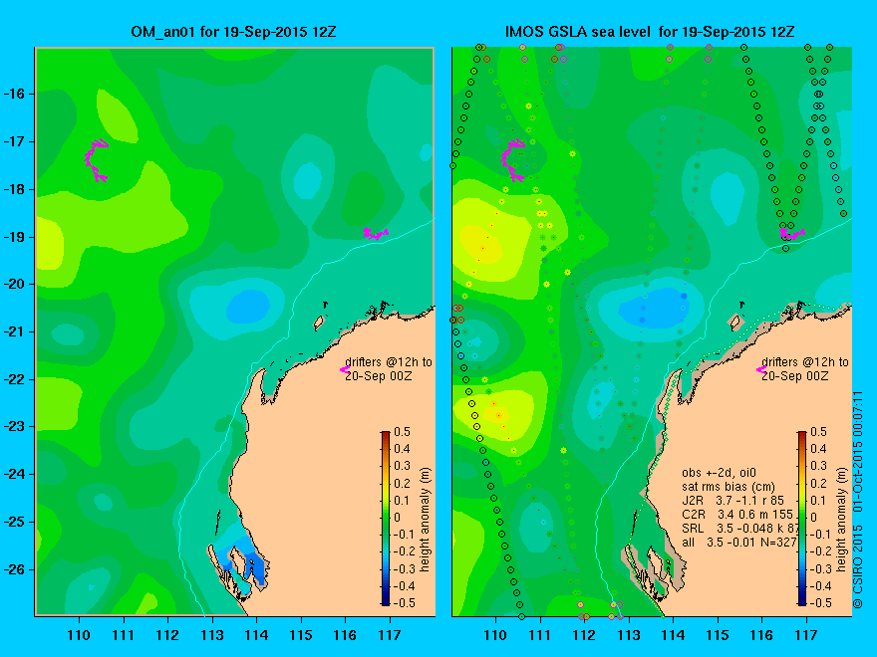This screenshot has height=657, width=877.
Task: Click latitude label -21 on the y-axis
Action: [x=14, y=331]
